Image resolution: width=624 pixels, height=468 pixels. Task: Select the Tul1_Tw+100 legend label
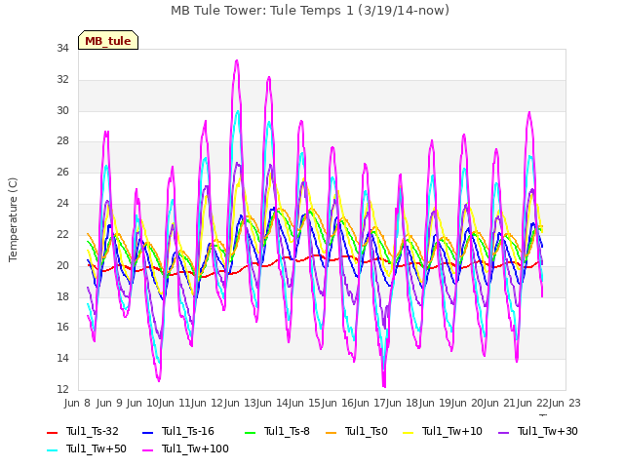pyautogui.click(x=195, y=448)
